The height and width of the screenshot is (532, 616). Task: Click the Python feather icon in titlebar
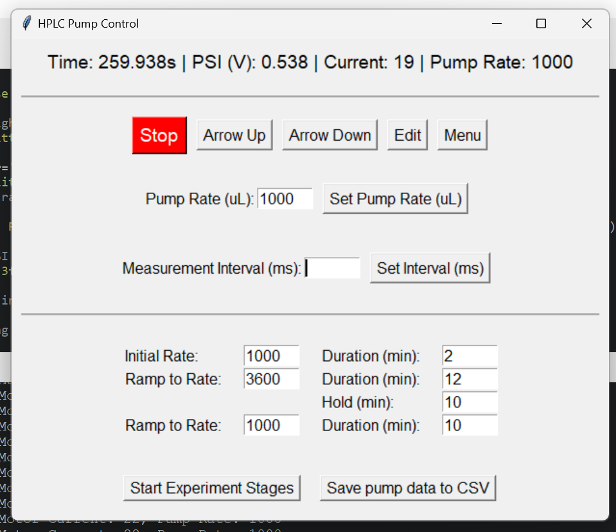pyautogui.click(x=26, y=23)
